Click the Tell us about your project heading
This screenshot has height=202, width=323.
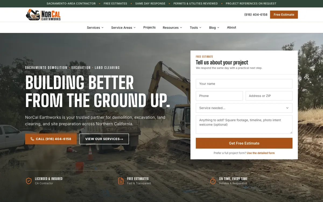tap(222, 62)
